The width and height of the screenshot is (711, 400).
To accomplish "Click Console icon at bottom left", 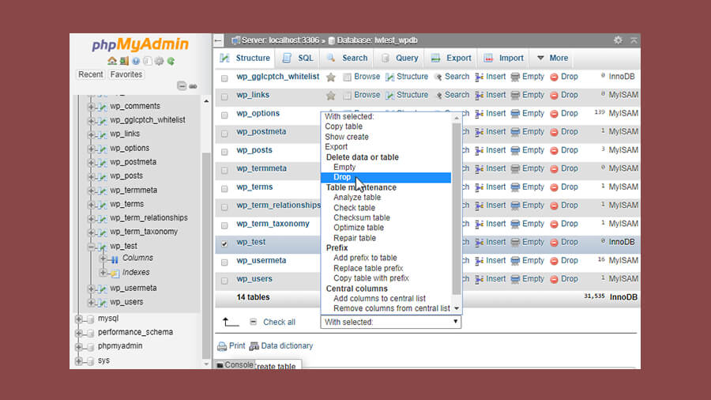I will click(x=220, y=364).
